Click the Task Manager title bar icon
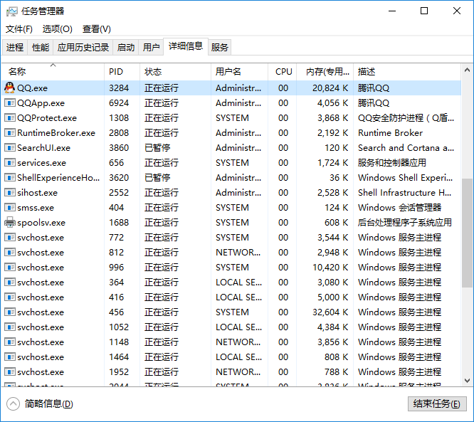Image resolution: width=474 pixels, height=422 pixels. coord(11,11)
